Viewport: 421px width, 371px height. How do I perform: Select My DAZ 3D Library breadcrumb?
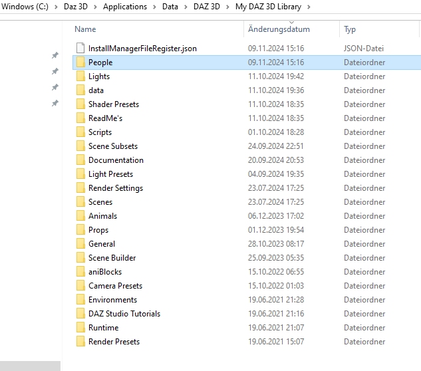[x=268, y=7]
